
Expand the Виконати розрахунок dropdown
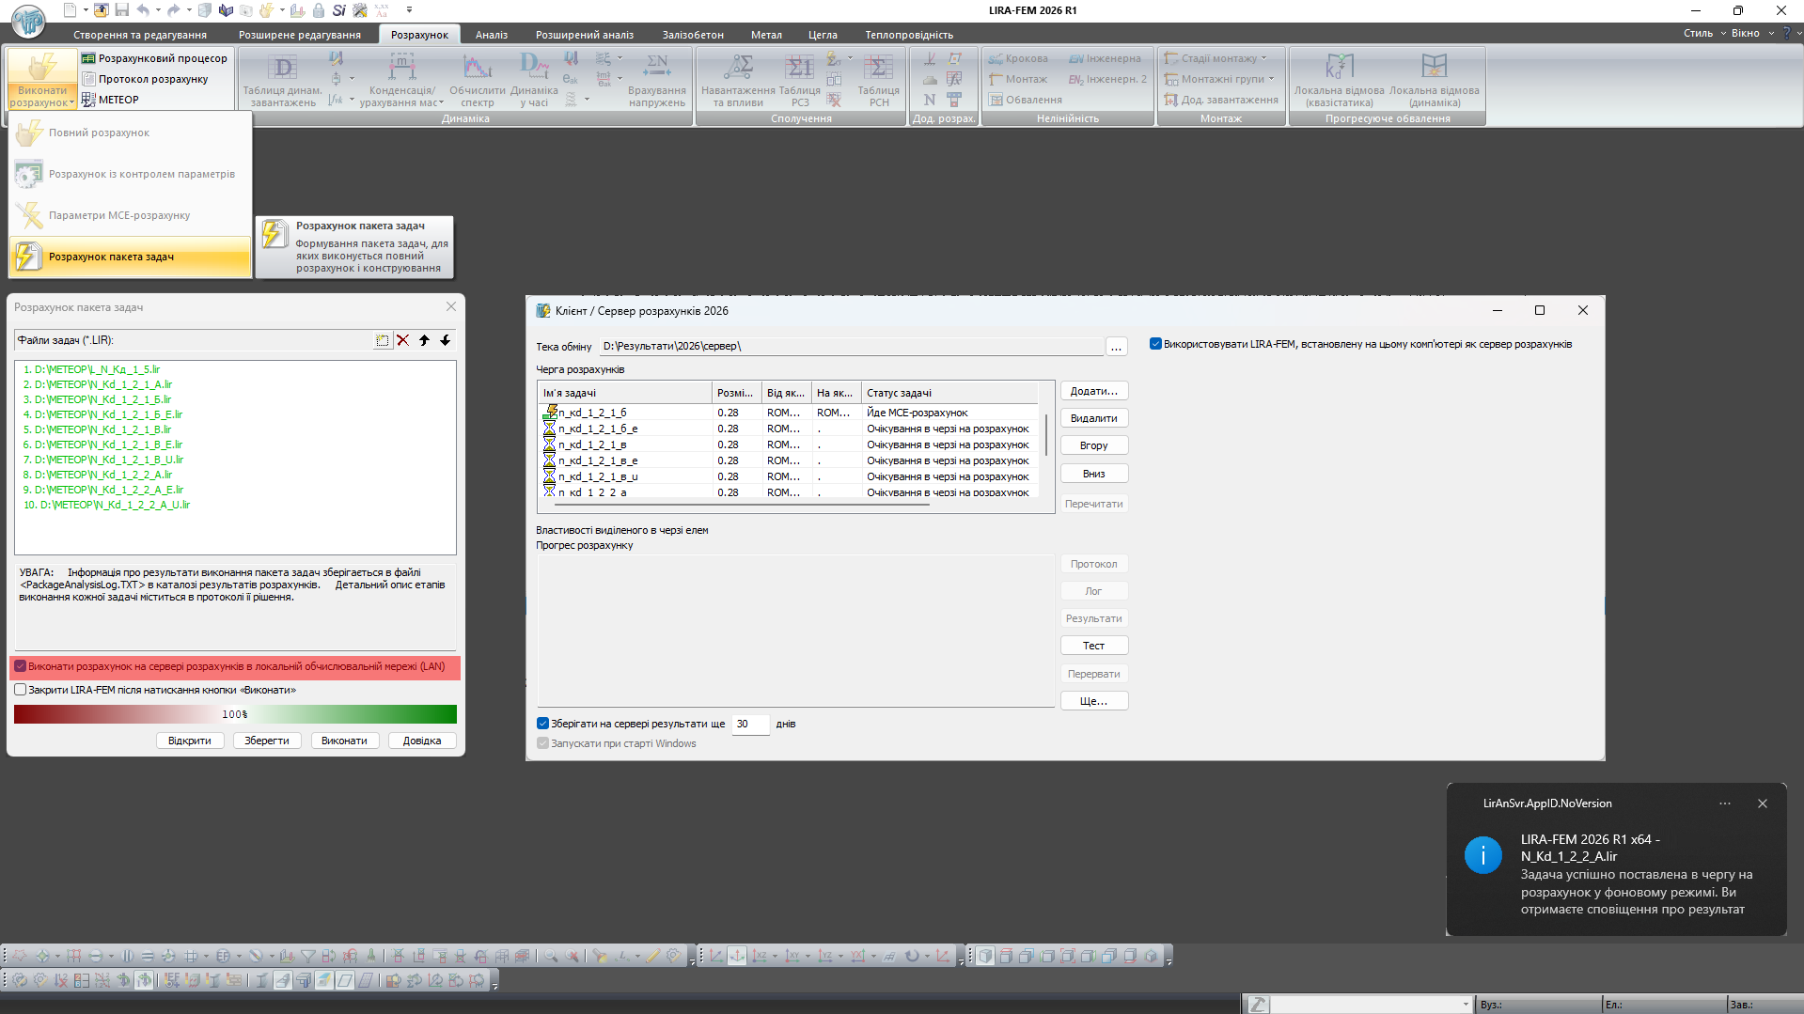pyautogui.click(x=42, y=97)
